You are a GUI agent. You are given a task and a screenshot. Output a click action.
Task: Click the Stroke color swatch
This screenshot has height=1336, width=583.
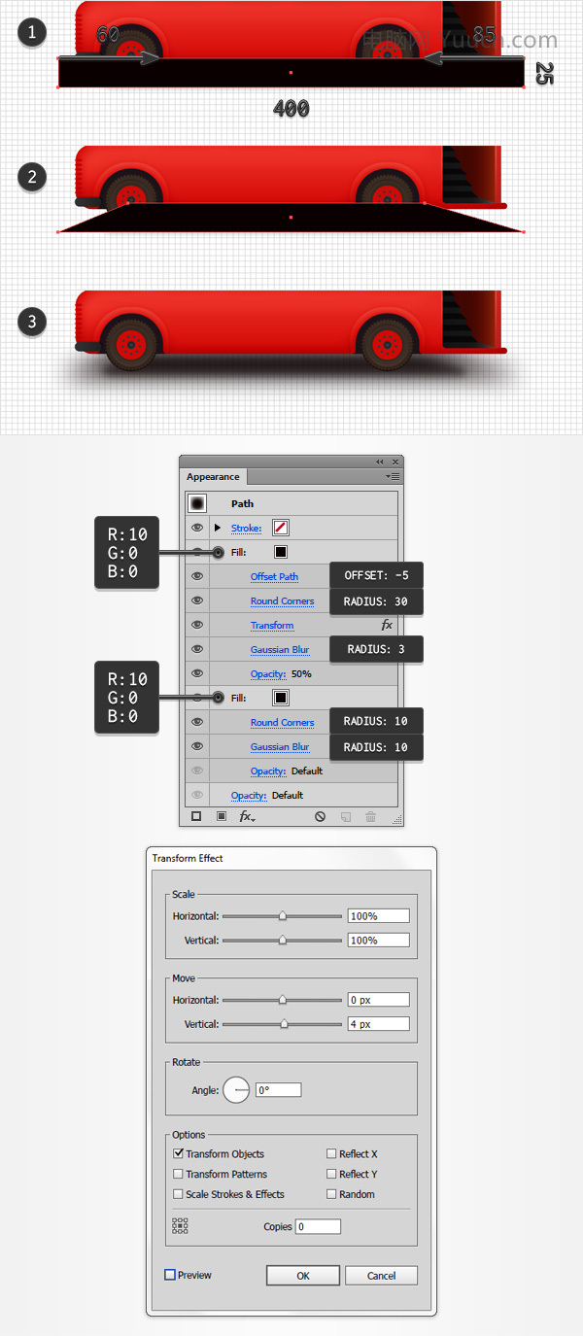[281, 528]
